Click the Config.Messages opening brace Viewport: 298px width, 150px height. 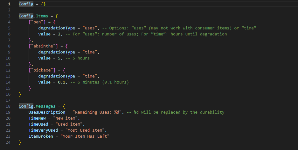[64, 106]
